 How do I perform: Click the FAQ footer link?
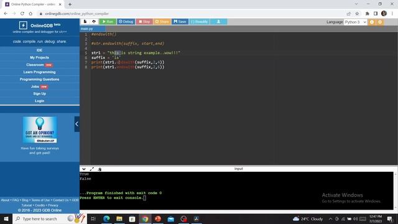[16, 200]
